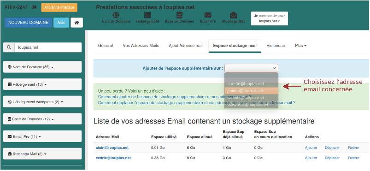Open the Je commande pour loupias.net dropdown
The height and width of the screenshot is (171, 370).
point(270,18)
